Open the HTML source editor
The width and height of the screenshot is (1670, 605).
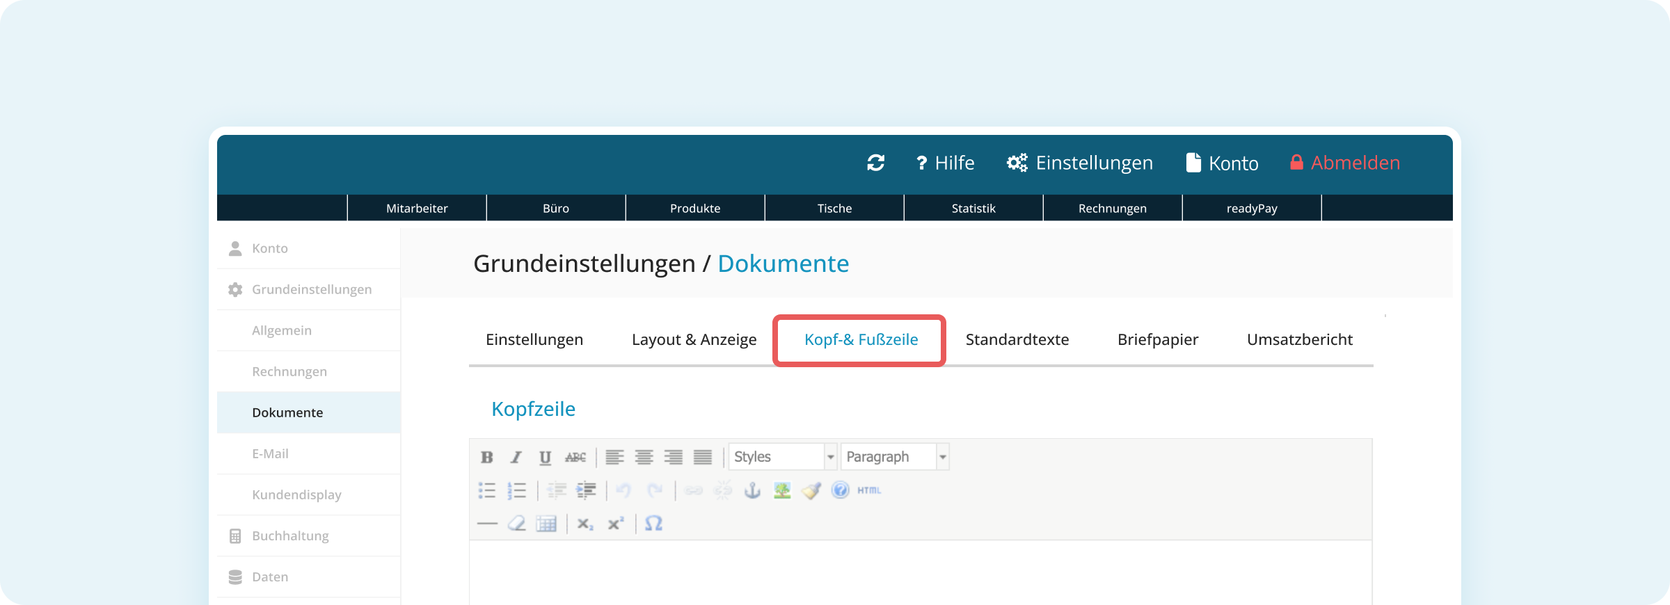(x=869, y=490)
